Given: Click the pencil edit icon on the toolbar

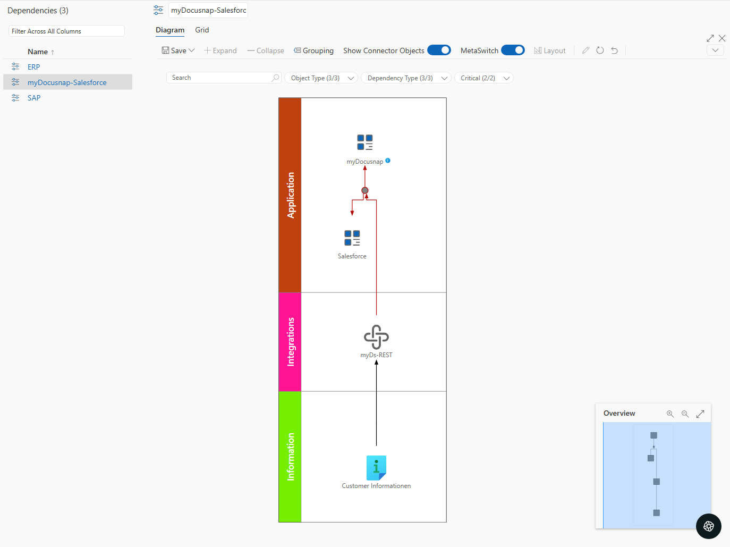Looking at the screenshot, I should [x=585, y=50].
